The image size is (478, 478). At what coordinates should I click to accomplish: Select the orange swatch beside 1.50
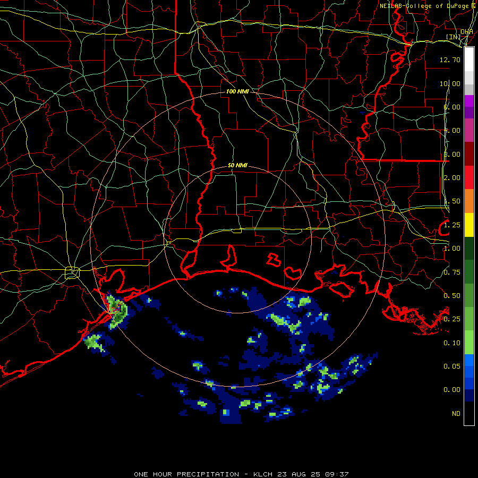click(470, 201)
